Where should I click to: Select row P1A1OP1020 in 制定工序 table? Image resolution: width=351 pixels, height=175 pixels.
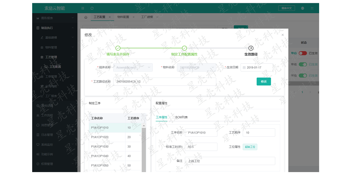[115, 137]
